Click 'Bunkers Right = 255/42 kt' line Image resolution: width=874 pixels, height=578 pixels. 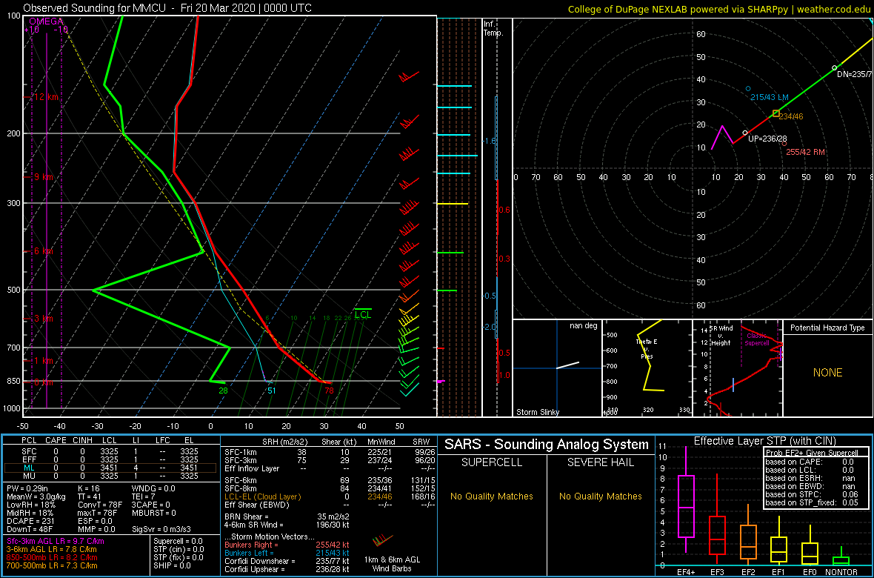[x=287, y=545]
